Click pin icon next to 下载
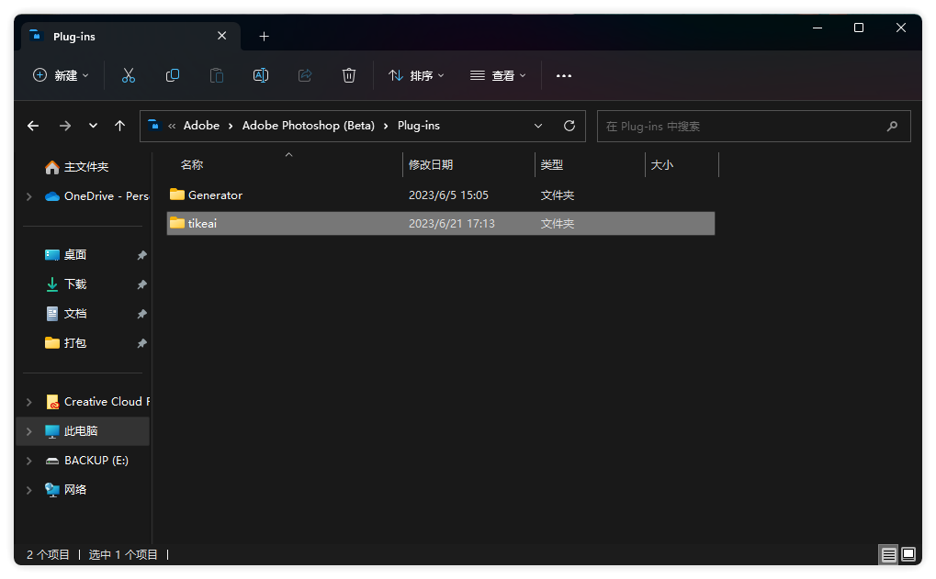 point(141,284)
